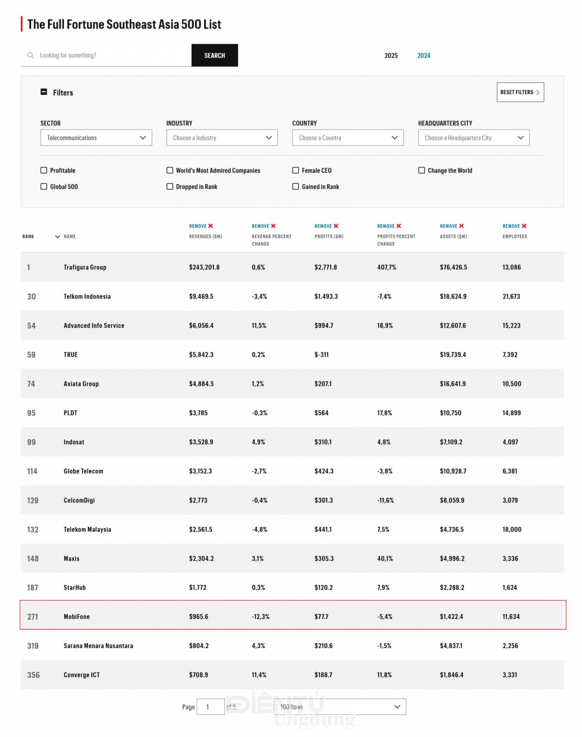
Task: Switch to the 2024 list tab
Action: [423, 56]
